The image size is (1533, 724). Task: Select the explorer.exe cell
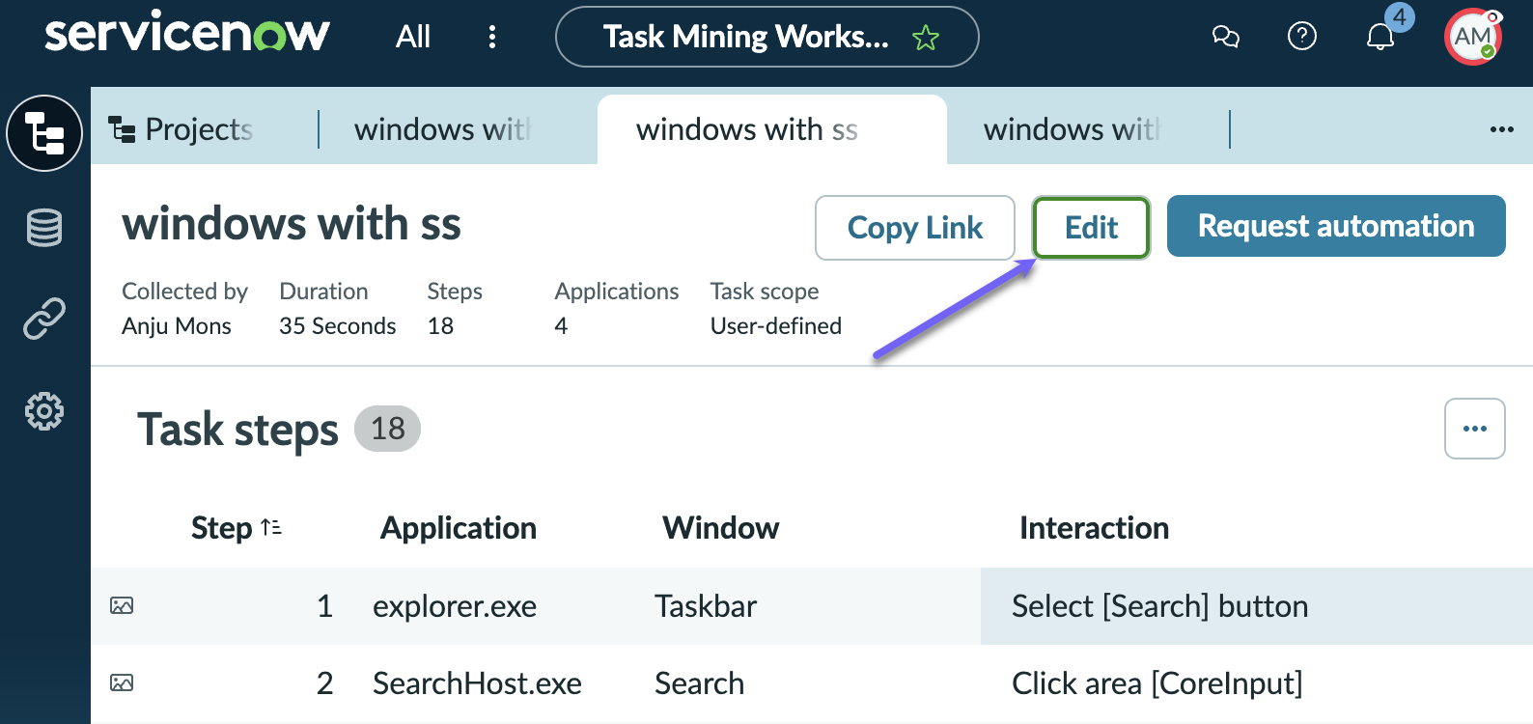pyautogui.click(x=455, y=606)
